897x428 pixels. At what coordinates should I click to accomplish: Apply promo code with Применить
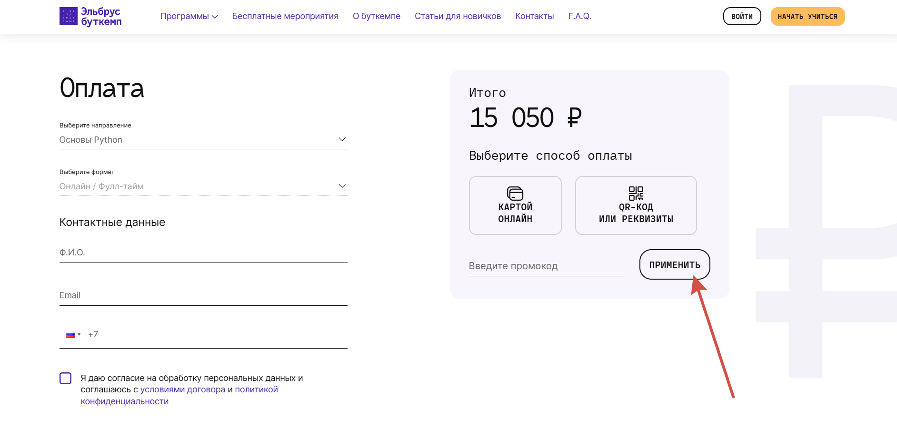675,264
